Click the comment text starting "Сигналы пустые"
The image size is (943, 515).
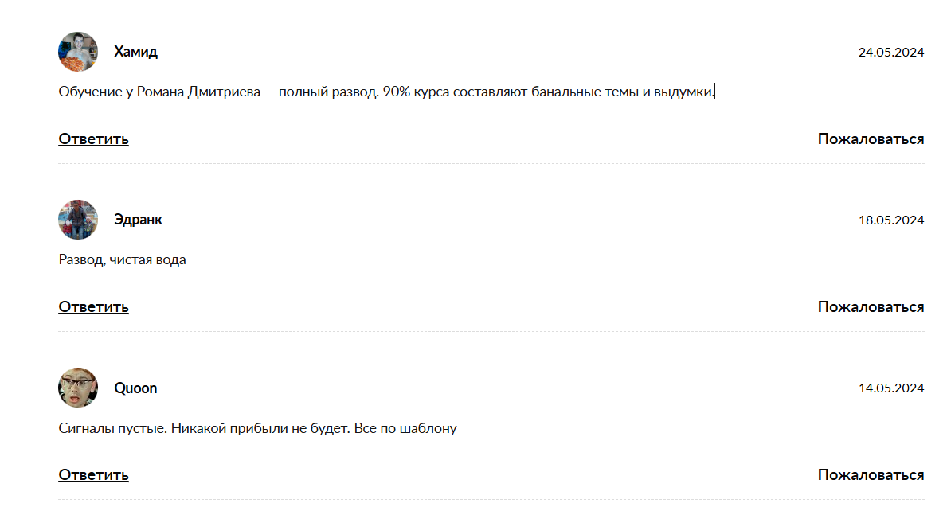257,428
